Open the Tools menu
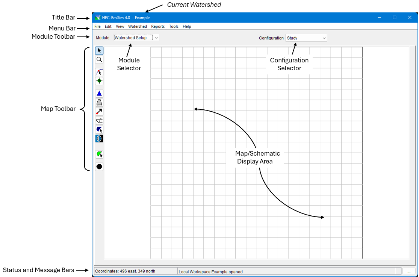This screenshot has height=277, width=419. 174,27
